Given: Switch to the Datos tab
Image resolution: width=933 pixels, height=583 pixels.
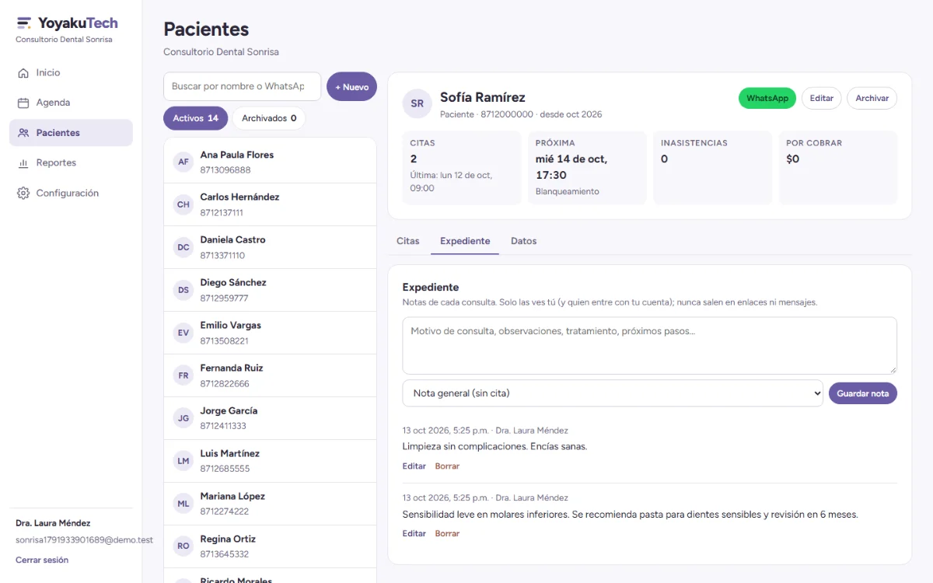Looking at the screenshot, I should point(524,241).
